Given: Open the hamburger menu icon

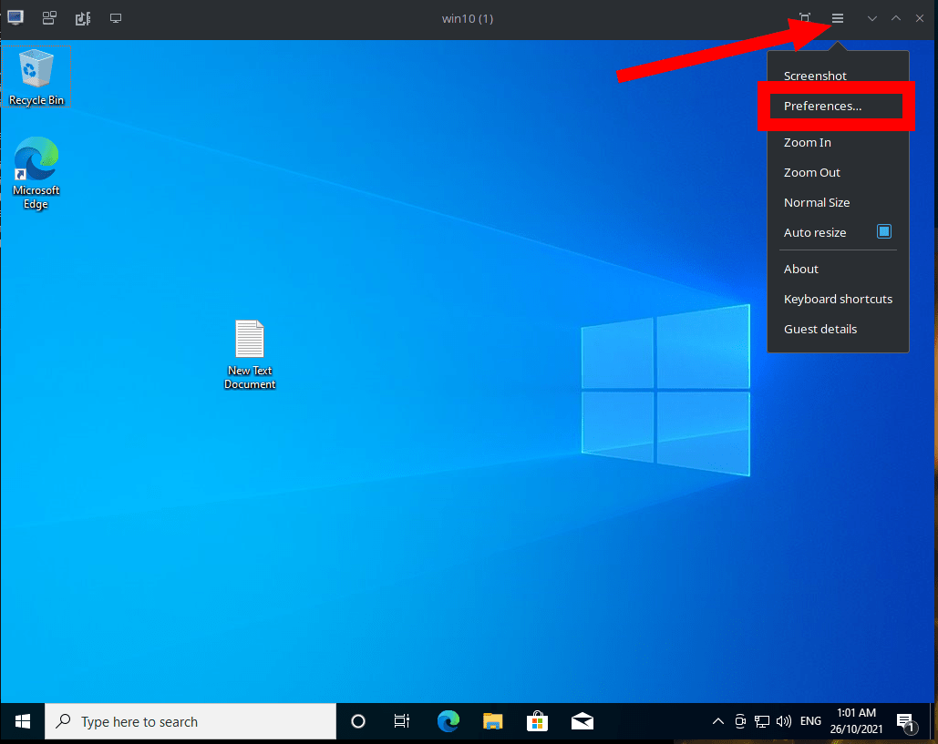Looking at the screenshot, I should point(837,18).
